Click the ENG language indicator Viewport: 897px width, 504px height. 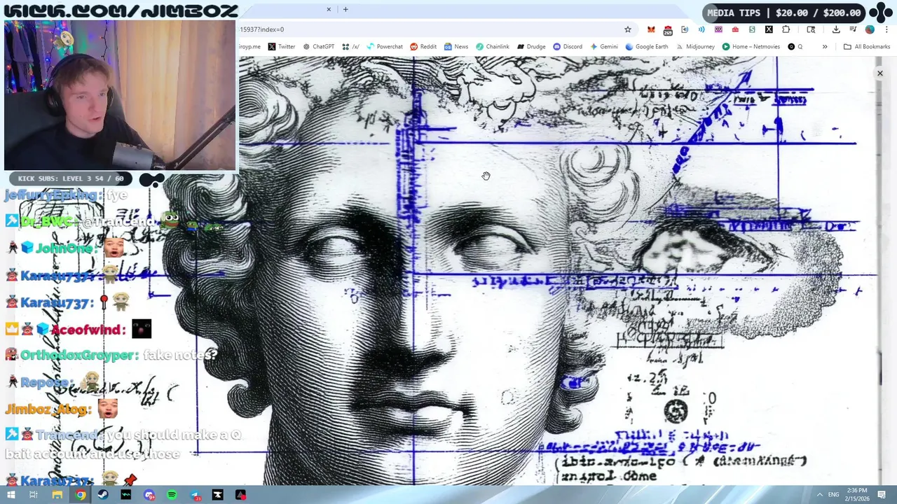pyautogui.click(x=833, y=495)
